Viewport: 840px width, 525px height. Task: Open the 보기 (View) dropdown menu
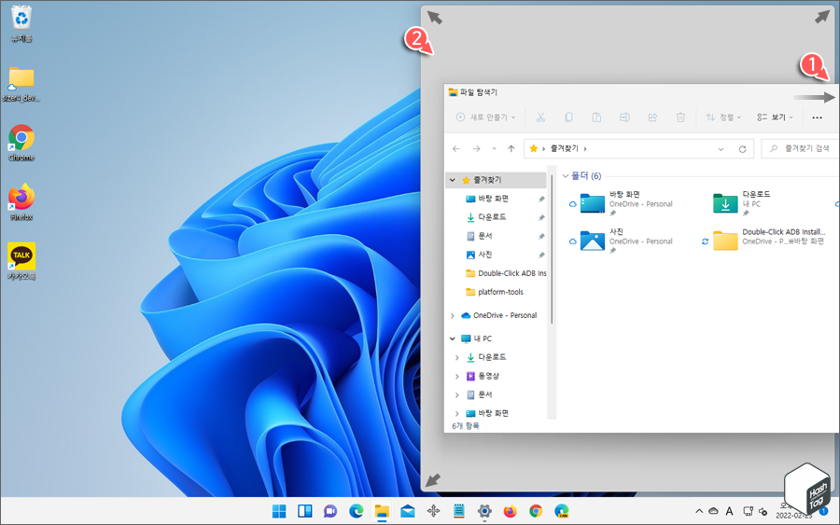pos(775,117)
